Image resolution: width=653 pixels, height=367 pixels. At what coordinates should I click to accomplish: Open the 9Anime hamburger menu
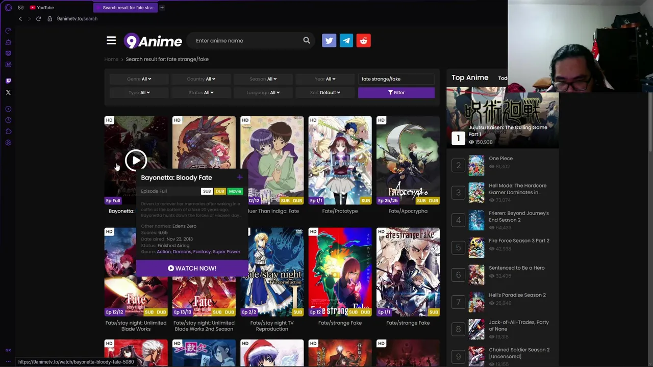111,41
